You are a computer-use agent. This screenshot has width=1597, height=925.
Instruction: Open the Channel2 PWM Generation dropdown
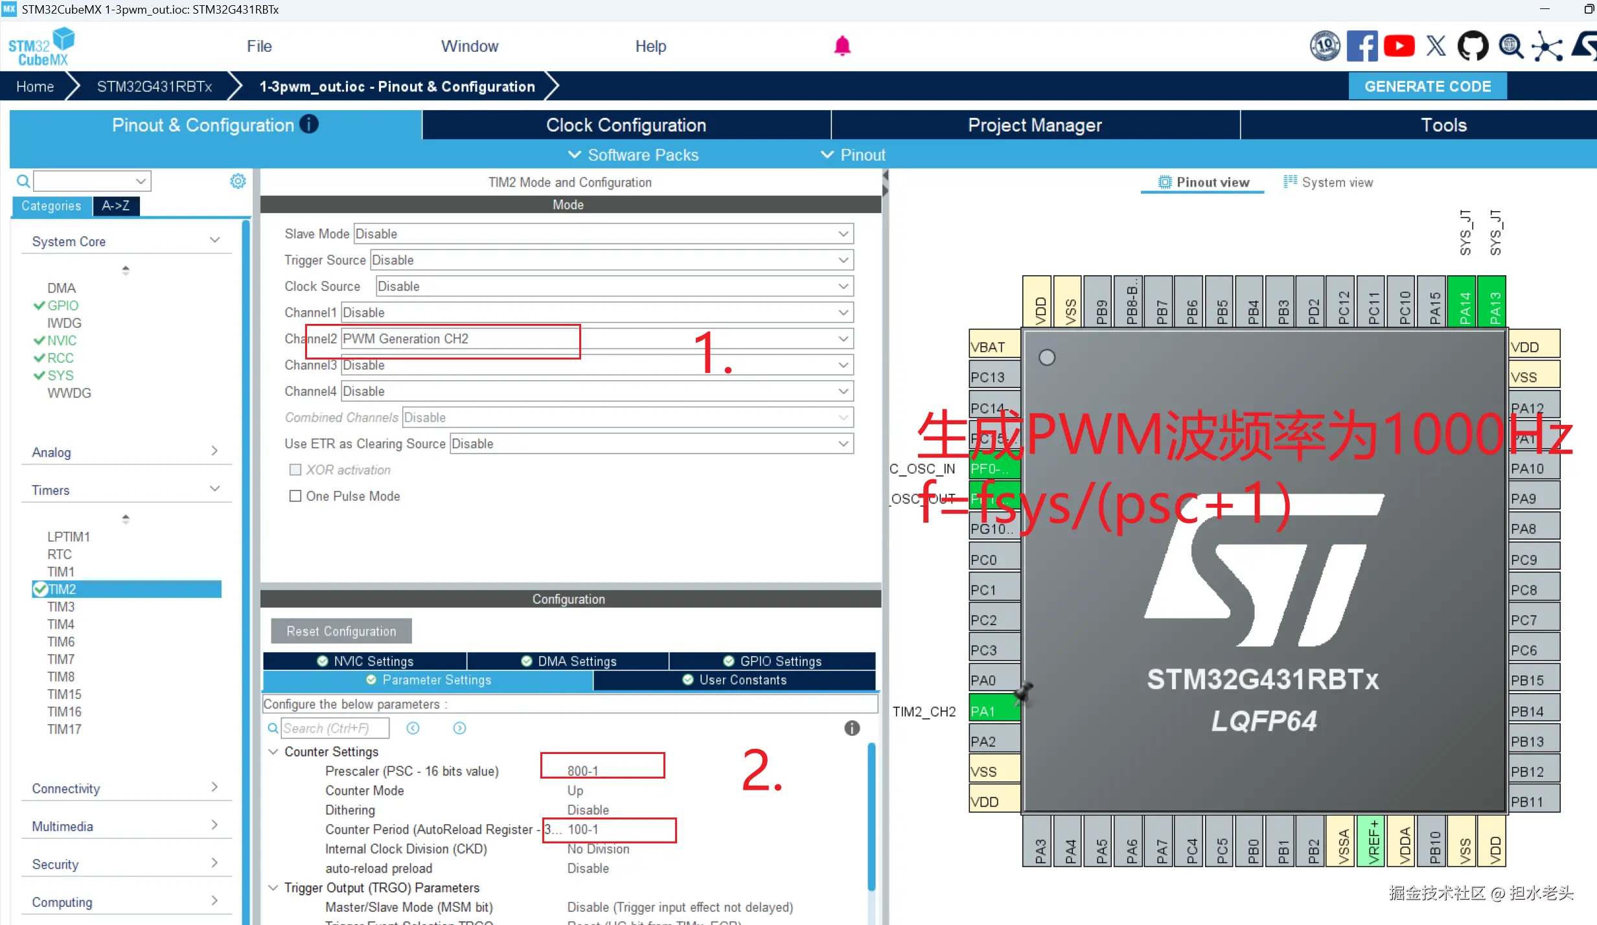pyautogui.click(x=597, y=339)
